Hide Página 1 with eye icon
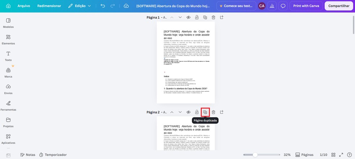Screen dimensions: 355x159 pyautogui.click(x=188, y=17)
